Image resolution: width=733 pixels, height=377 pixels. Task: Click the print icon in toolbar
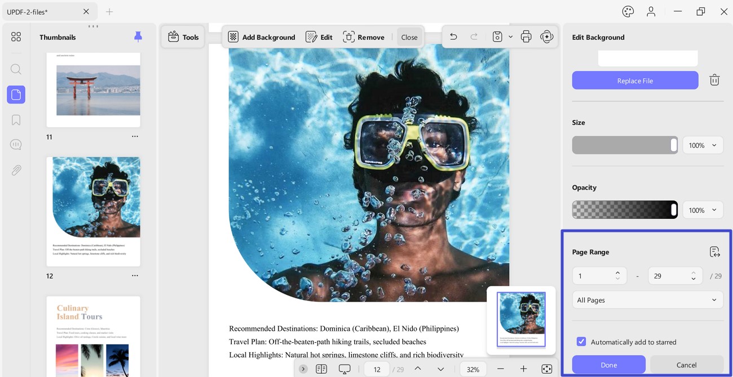coord(526,37)
